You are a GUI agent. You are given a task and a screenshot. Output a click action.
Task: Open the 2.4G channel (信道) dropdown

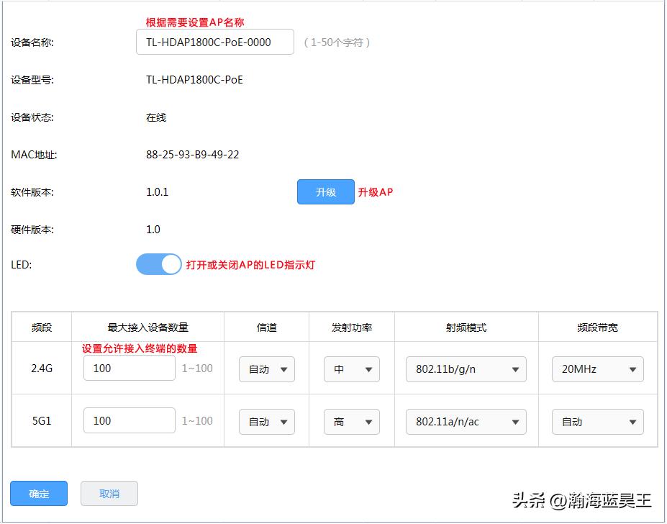coord(266,369)
